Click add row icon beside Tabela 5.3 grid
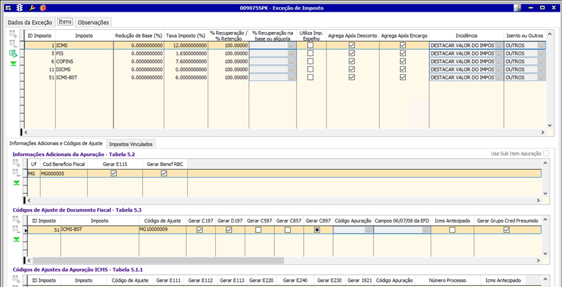This screenshot has height=287, width=562. [16, 219]
